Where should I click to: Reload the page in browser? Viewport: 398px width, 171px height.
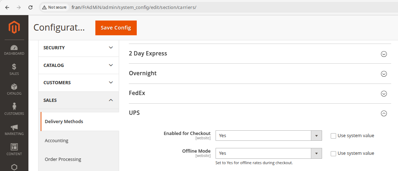coord(30,7)
